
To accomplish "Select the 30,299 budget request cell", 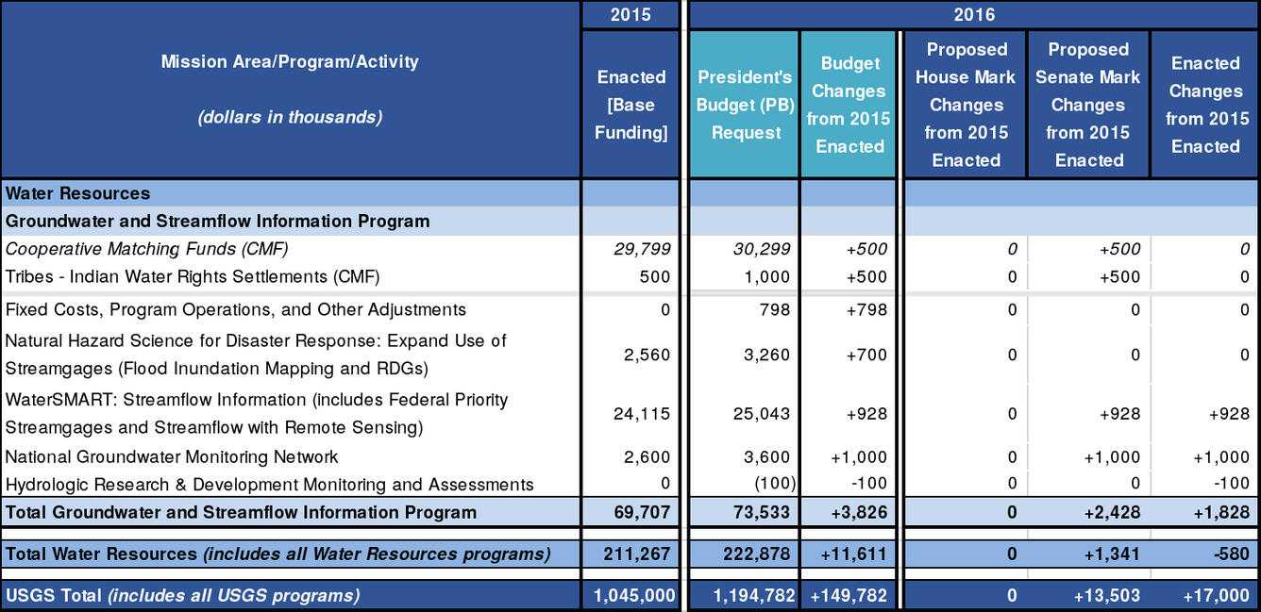I will [x=745, y=249].
